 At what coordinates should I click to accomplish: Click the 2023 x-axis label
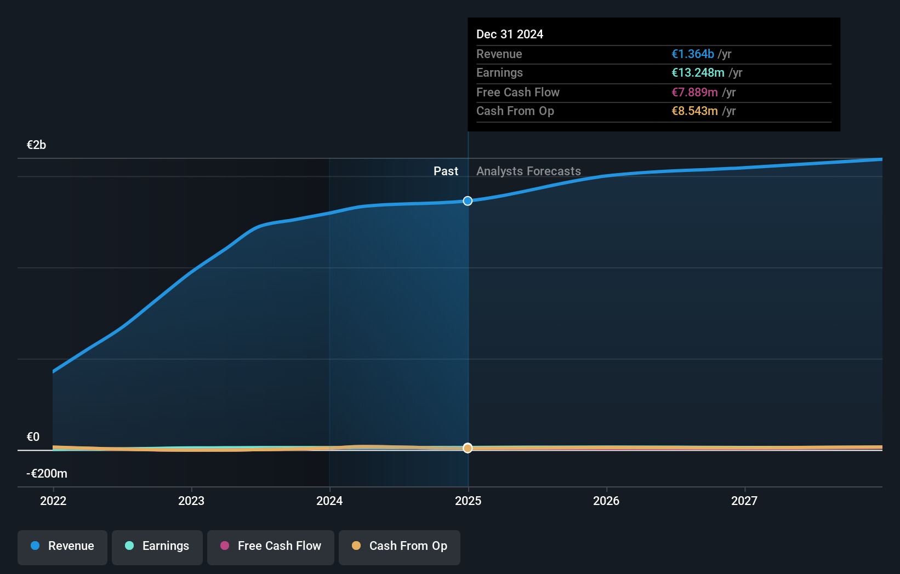coord(191,501)
